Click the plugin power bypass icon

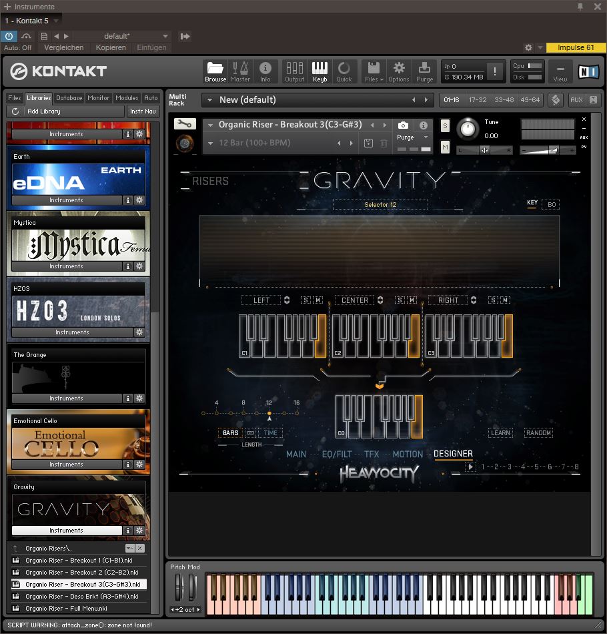click(9, 36)
